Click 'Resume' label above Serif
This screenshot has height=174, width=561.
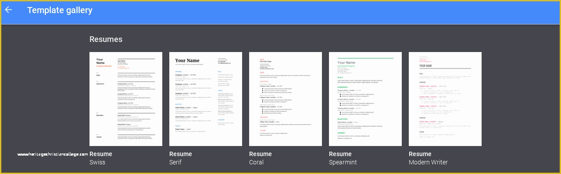coord(181,154)
